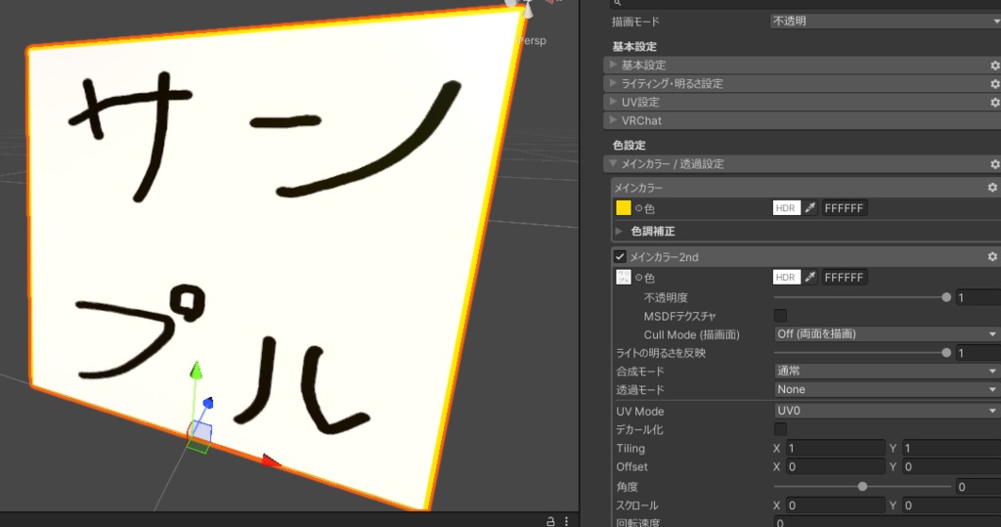Enable the MSDFテクスチャ checkbox
Screen dimensions: 1001x527
[x=780, y=316]
